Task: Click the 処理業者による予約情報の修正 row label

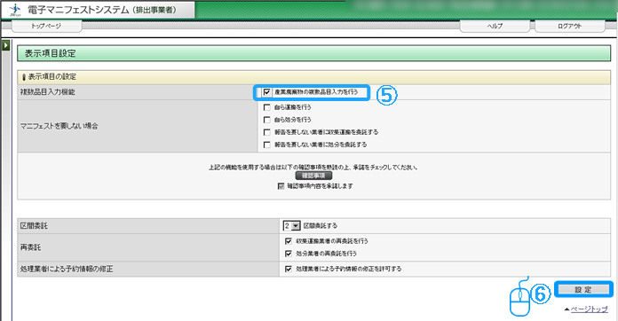Action: pos(67,269)
